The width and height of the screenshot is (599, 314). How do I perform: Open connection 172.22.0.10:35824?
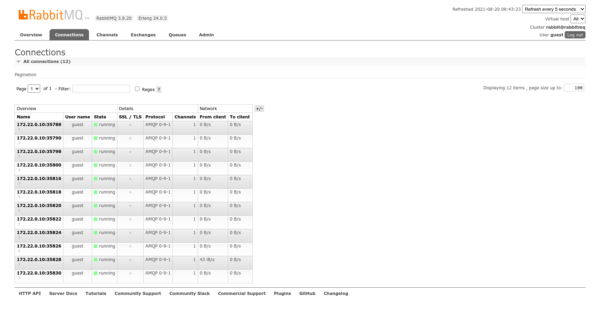pyautogui.click(x=39, y=233)
